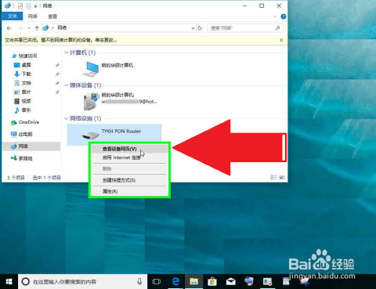Switch to large icons view layout
This screenshot has width=376, height=289.
tap(282, 178)
